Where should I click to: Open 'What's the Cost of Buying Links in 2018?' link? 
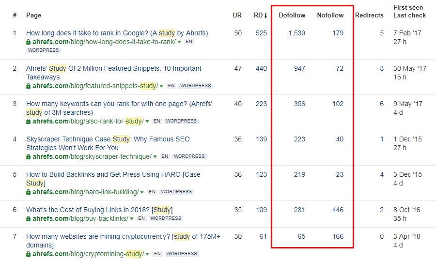(x=99, y=210)
